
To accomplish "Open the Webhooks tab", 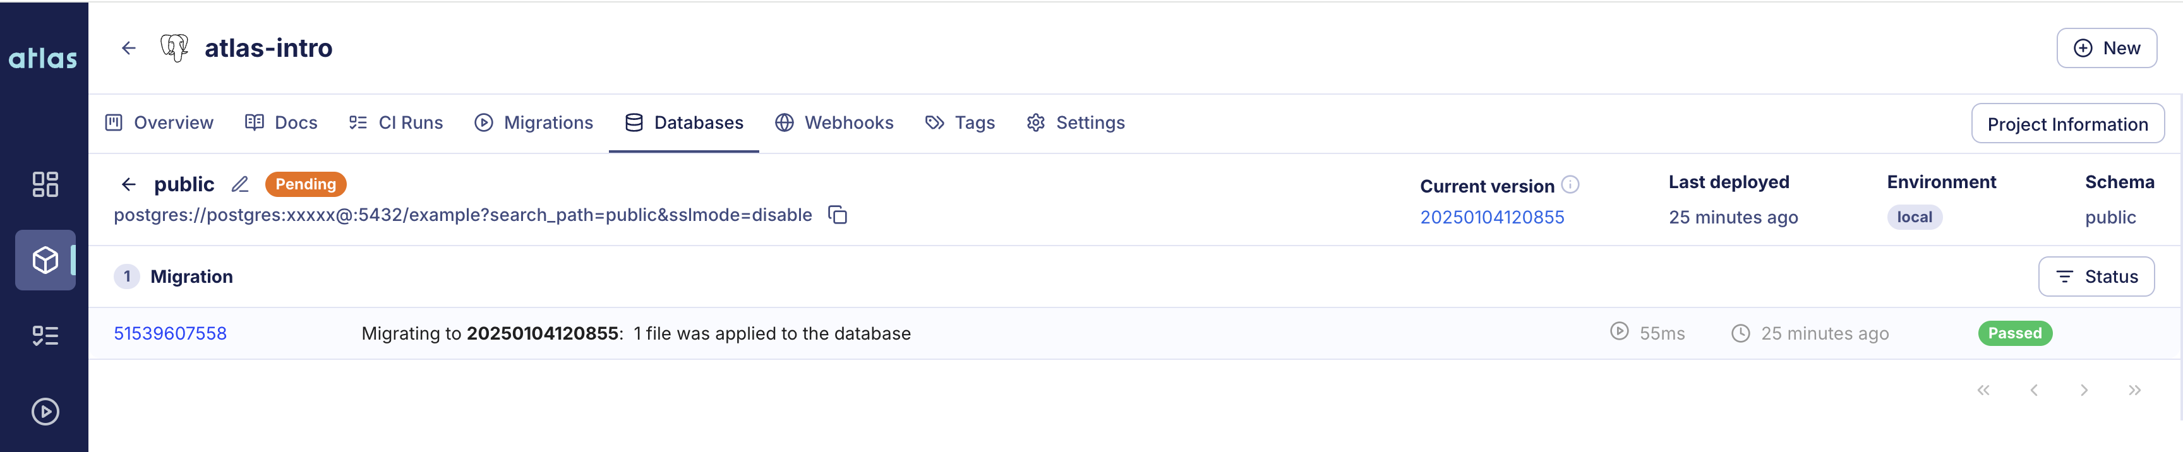I will coord(834,122).
